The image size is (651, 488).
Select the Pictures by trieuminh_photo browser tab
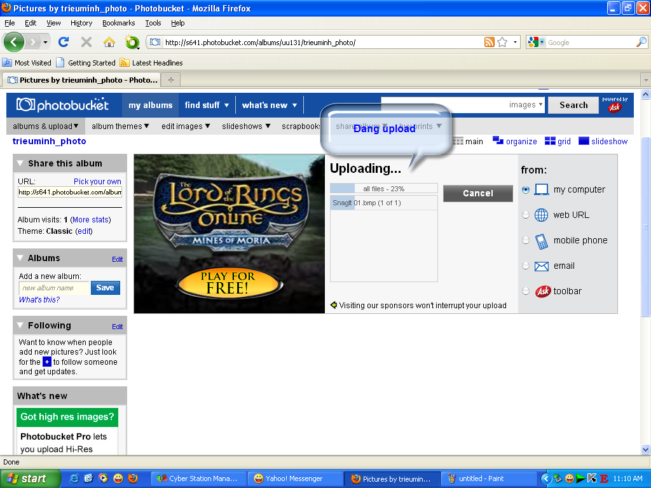[x=82, y=79]
